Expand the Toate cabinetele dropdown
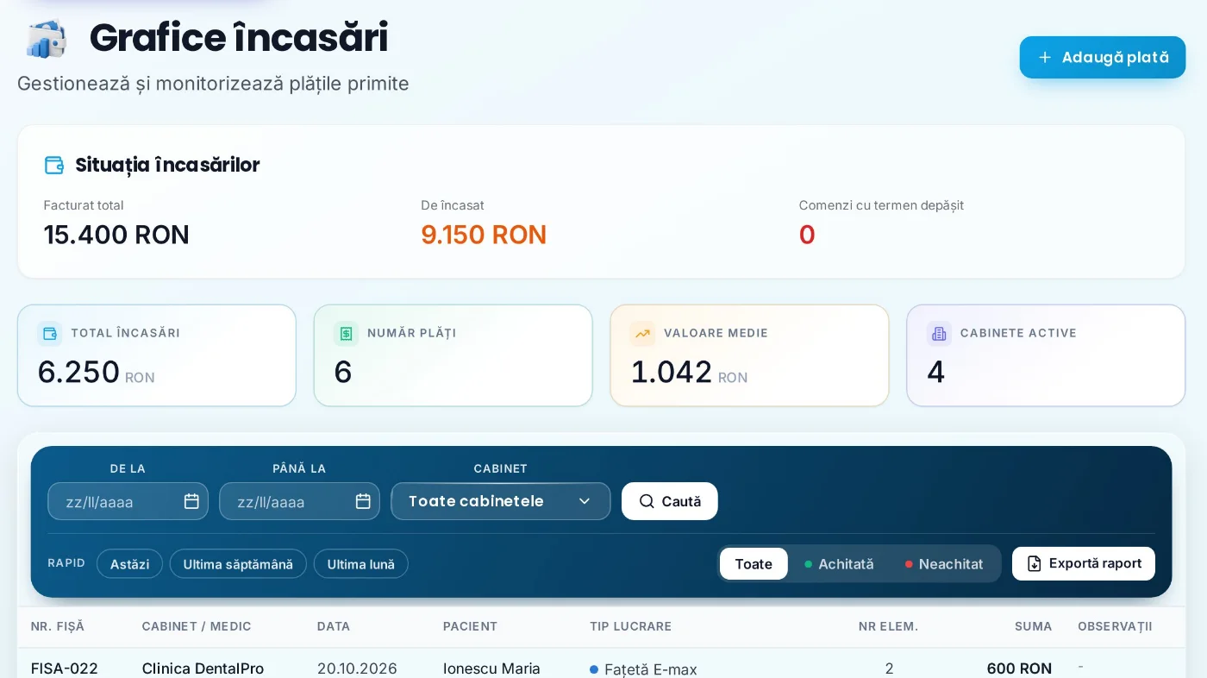The width and height of the screenshot is (1207, 678). point(501,501)
